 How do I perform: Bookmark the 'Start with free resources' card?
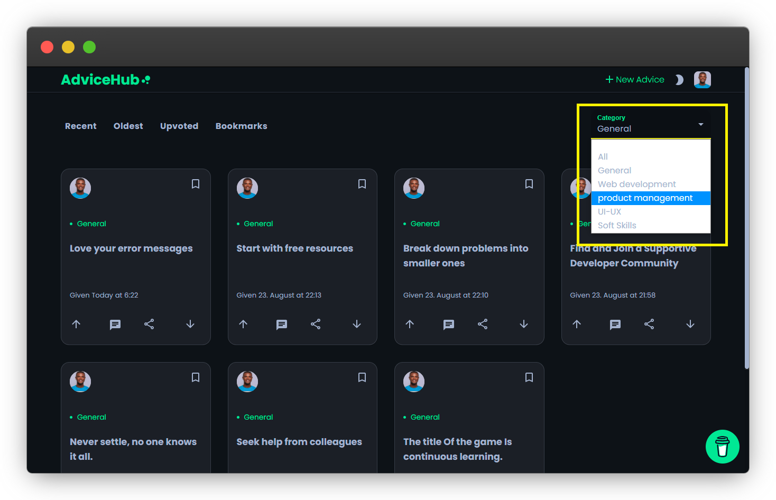click(362, 184)
